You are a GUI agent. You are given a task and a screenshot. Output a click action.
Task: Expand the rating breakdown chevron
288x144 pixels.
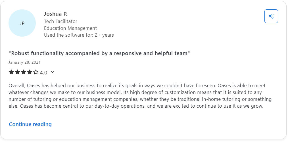pyautogui.click(x=53, y=72)
